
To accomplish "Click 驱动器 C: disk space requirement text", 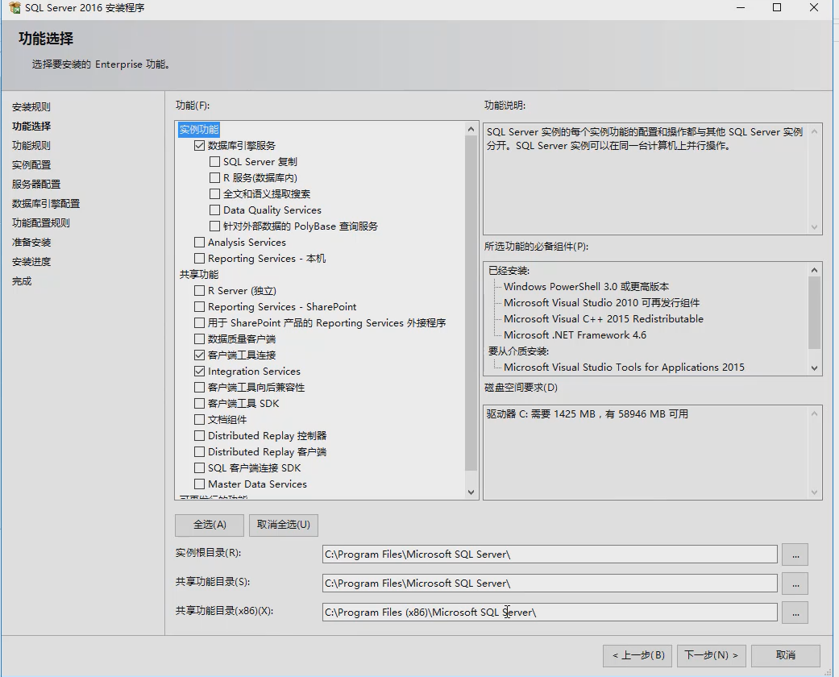I will coord(587,414).
